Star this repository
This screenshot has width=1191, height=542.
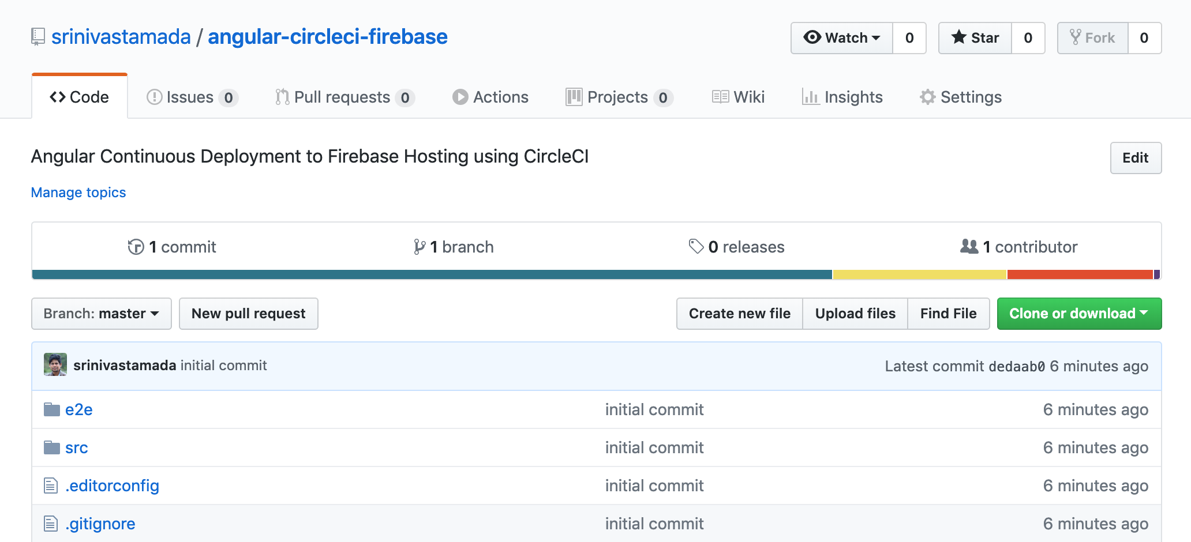click(975, 38)
